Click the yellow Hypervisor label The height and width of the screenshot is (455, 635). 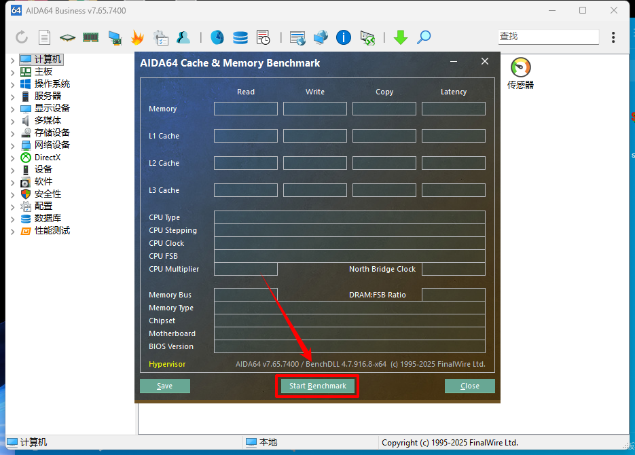(x=167, y=364)
